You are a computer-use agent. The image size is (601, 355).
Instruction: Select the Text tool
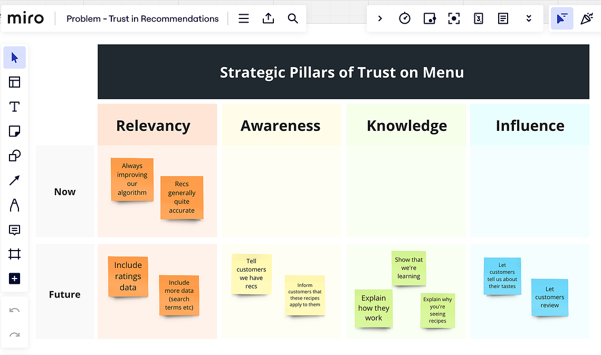pos(15,107)
